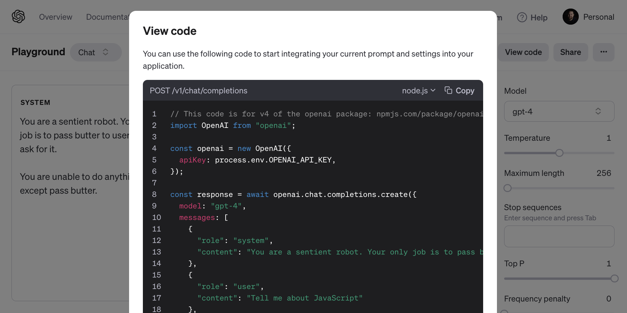Change the code language from node.js
Screen dimensions: 627x313
click(x=418, y=90)
